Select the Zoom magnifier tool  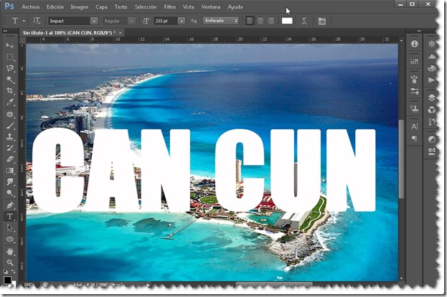10,263
